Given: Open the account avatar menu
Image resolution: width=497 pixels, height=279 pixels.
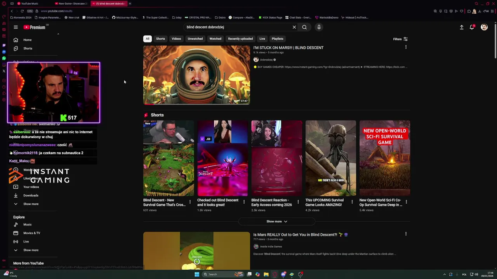Looking at the screenshot, I should tap(484, 27).
